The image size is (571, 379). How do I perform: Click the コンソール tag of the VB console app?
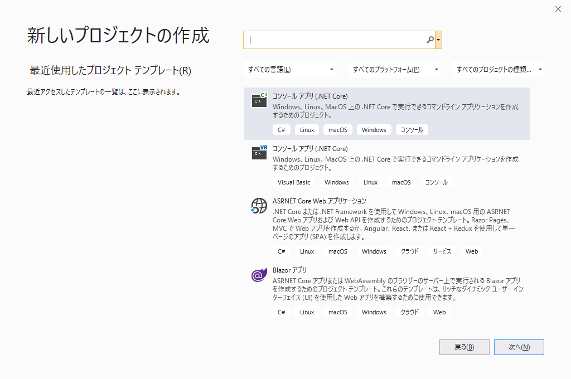click(x=436, y=182)
